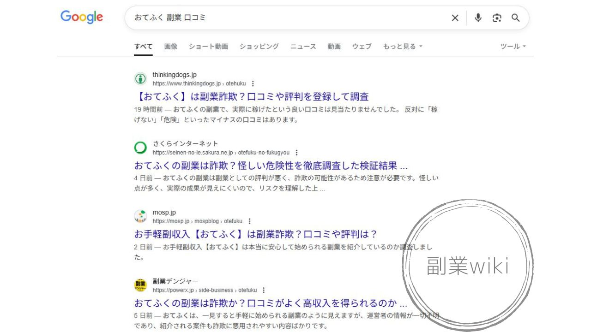591x332 pixels.
Task: Open the three-dot menu for the 副業デンジャー result
Action: point(264,290)
